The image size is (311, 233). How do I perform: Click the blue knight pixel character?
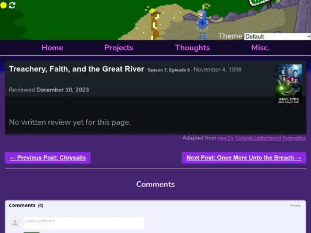[x=202, y=24]
